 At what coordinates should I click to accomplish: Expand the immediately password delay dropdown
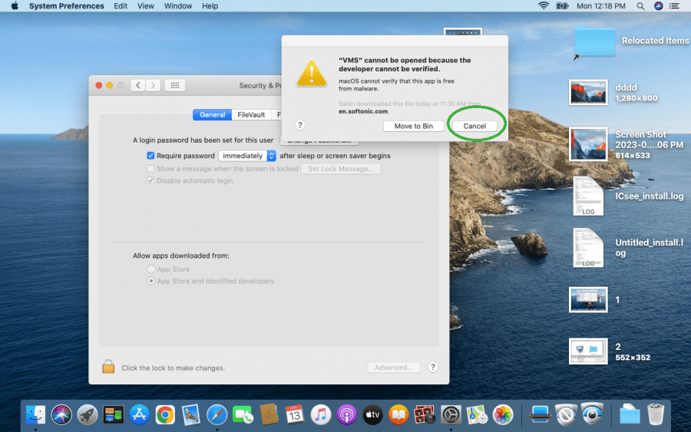246,156
